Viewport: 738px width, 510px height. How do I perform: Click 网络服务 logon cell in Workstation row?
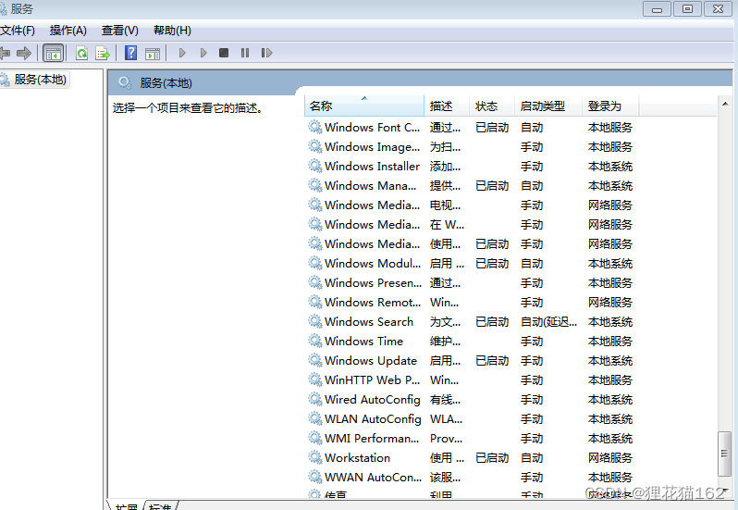(x=610, y=457)
